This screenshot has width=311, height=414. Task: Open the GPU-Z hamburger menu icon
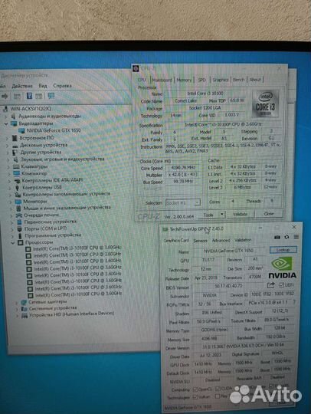tap(296, 237)
